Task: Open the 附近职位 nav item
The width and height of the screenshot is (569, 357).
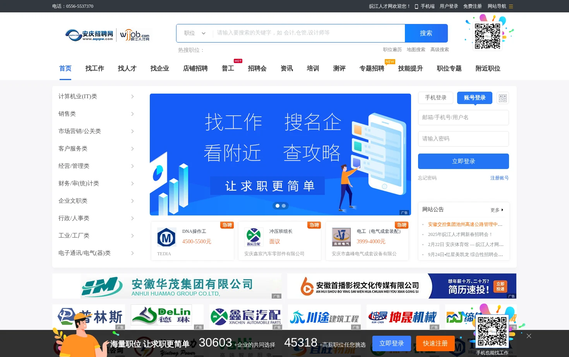Action: (x=488, y=68)
